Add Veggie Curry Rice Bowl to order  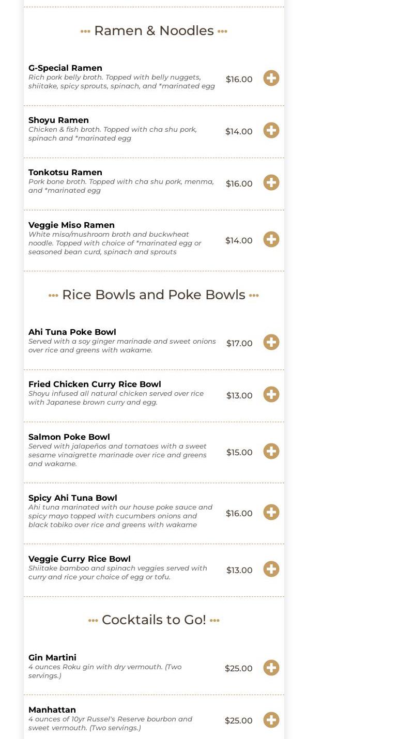pyautogui.click(x=271, y=569)
